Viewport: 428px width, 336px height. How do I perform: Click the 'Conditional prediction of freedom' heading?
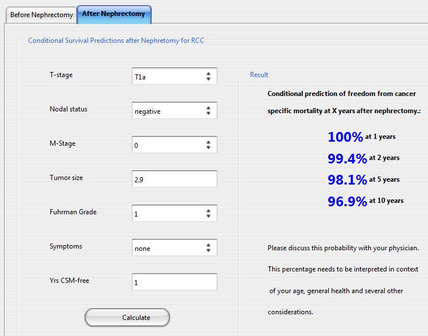(342, 94)
